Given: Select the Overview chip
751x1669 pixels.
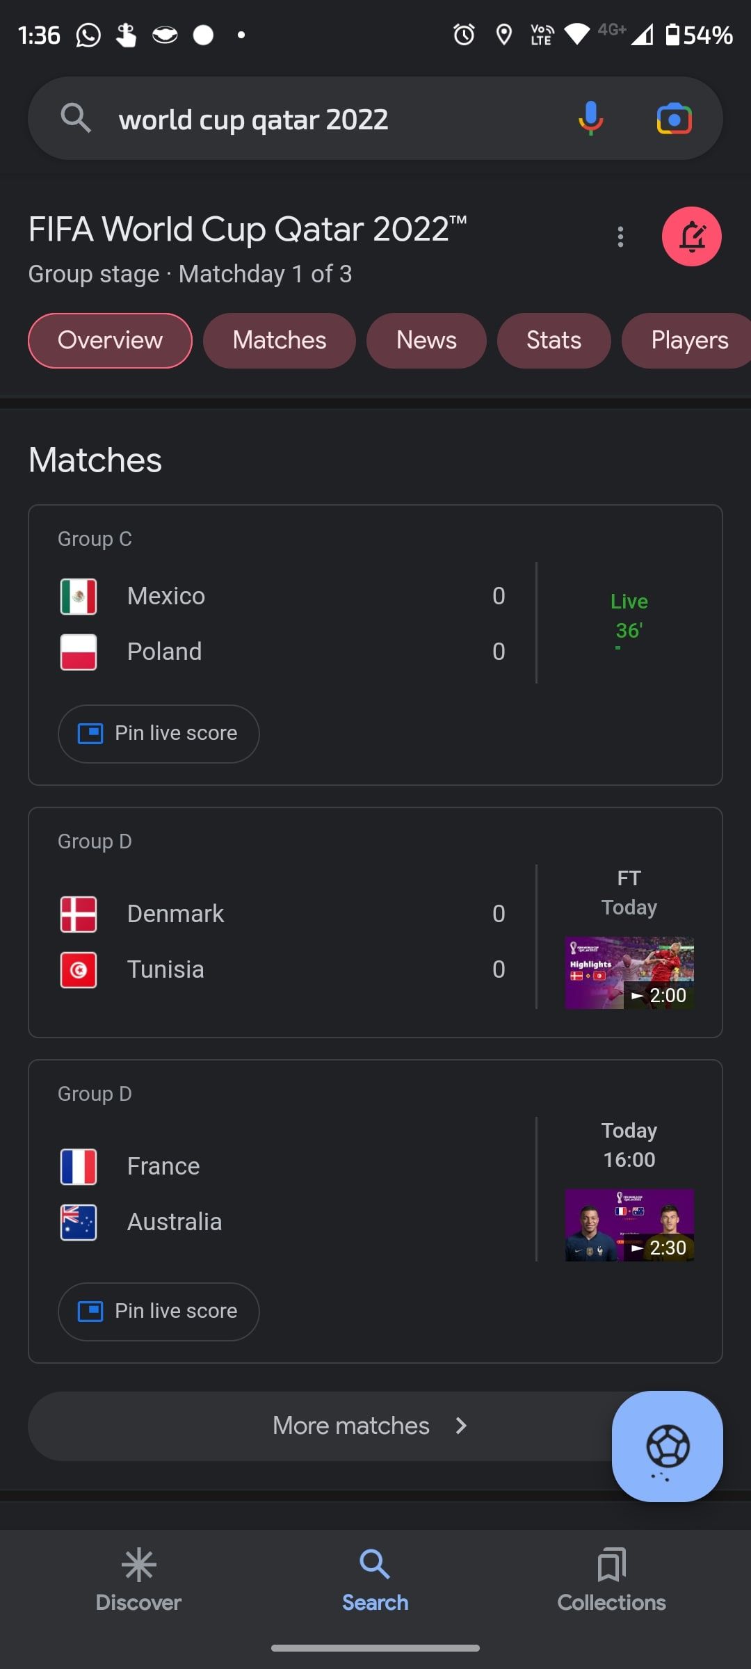Looking at the screenshot, I should [x=110, y=341].
